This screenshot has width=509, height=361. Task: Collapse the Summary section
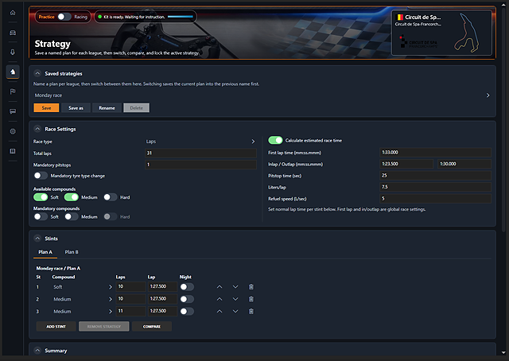pos(37,351)
